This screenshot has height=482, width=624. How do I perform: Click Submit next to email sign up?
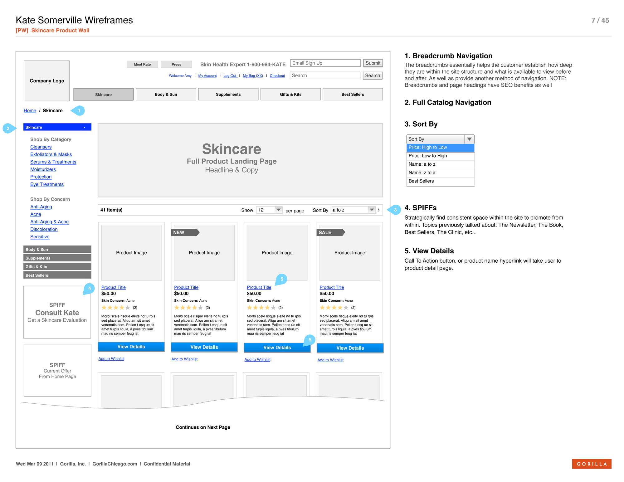click(373, 63)
